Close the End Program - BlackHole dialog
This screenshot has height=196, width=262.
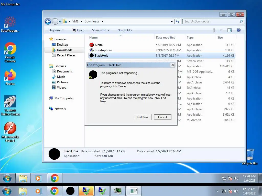(172, 65)
